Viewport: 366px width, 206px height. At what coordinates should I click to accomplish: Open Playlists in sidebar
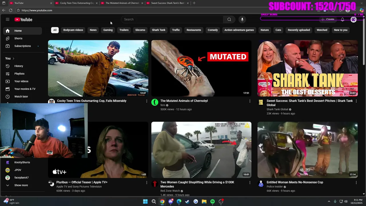(x=22, y=74)
